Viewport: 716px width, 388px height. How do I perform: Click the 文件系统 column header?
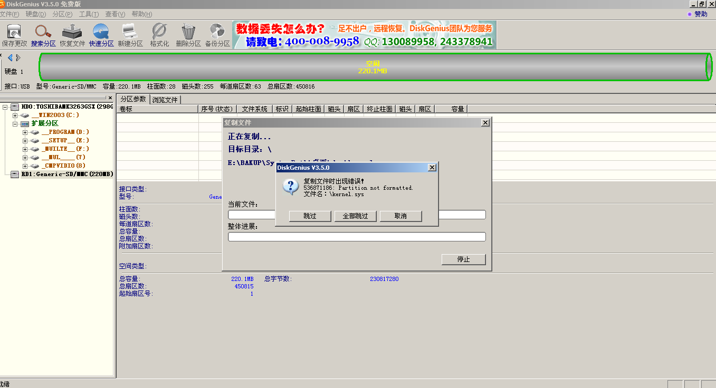[254, 109]
